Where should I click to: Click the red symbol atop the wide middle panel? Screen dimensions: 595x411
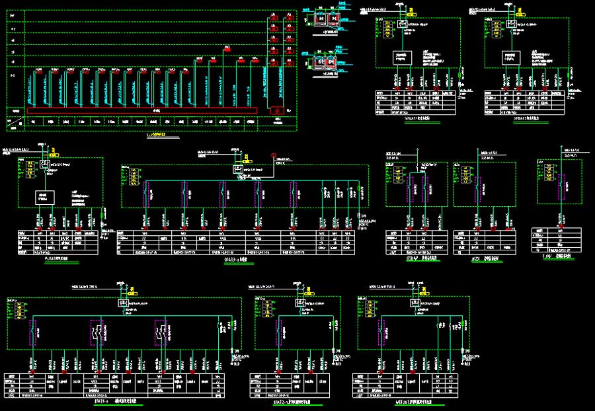click(272, 157)
